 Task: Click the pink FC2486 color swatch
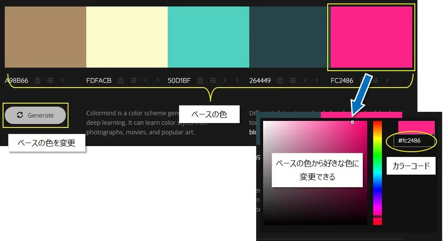point(371,37)
